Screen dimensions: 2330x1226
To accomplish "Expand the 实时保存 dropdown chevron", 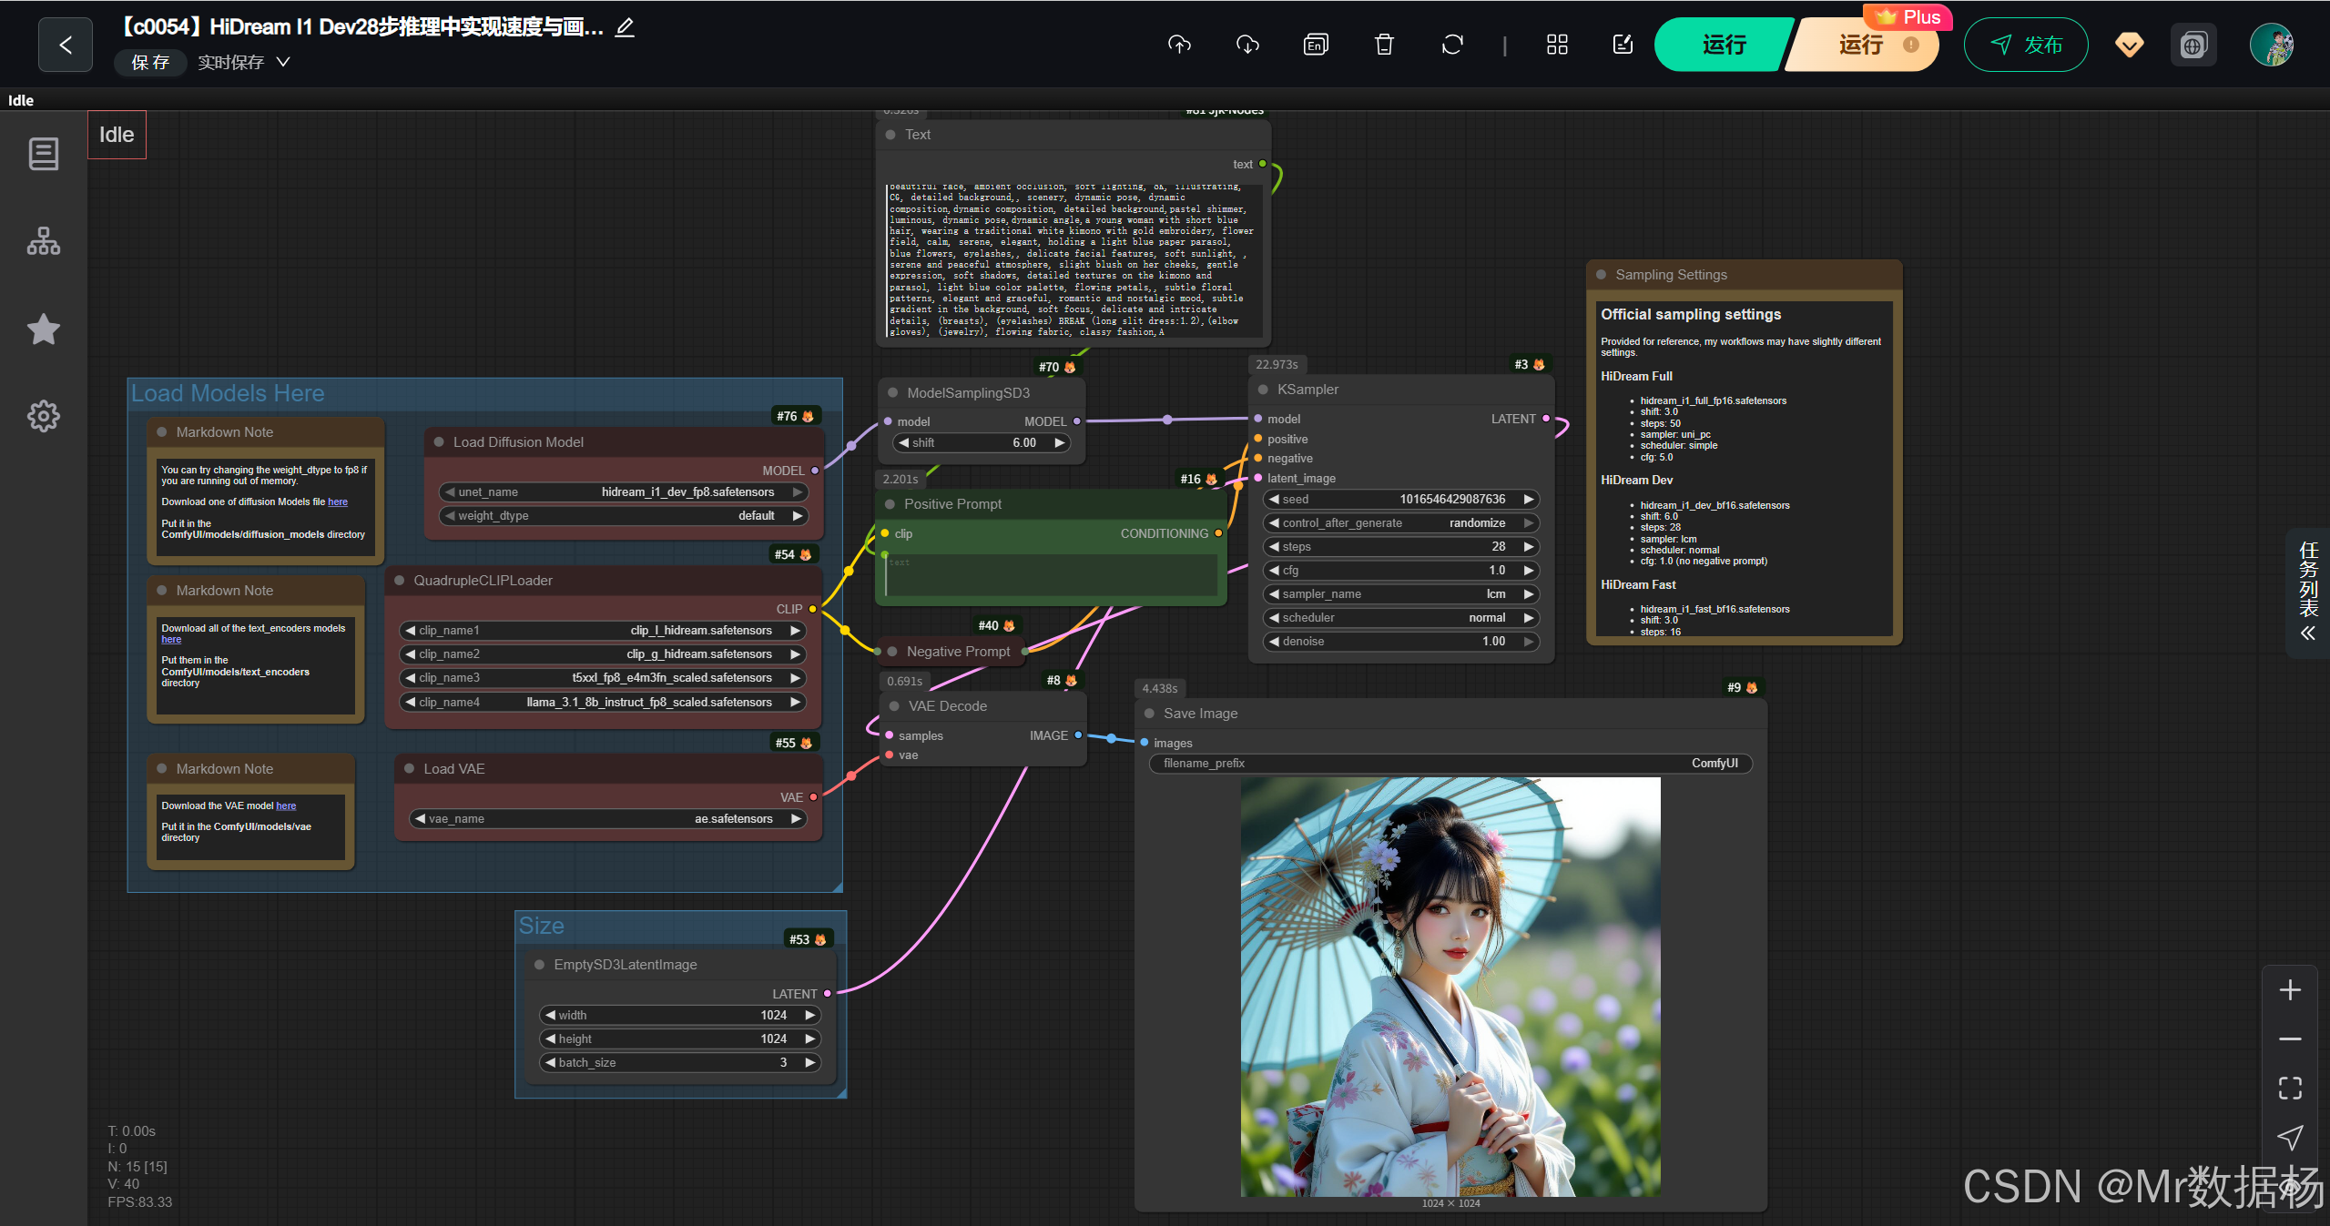I will point(283,62).
